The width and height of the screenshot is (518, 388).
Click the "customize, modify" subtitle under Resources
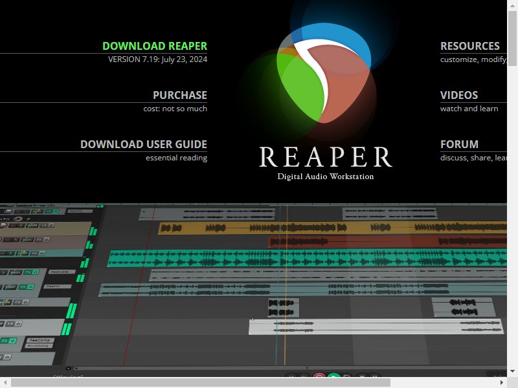(473, 59)
